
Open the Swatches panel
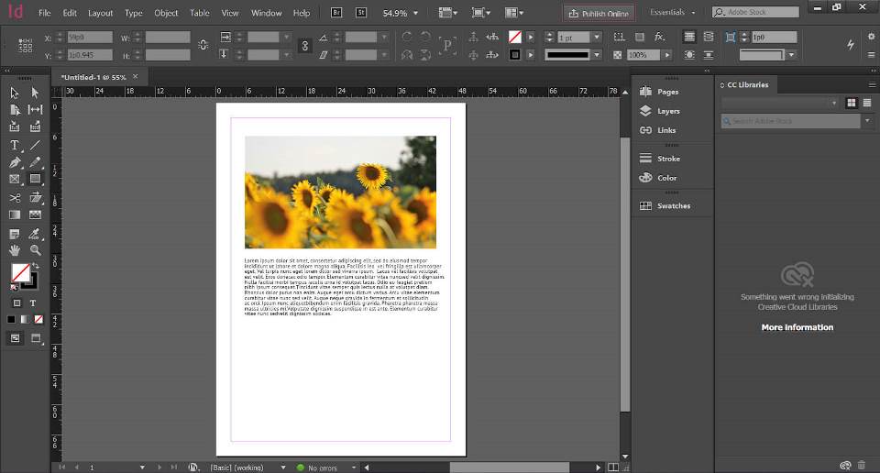673,206
